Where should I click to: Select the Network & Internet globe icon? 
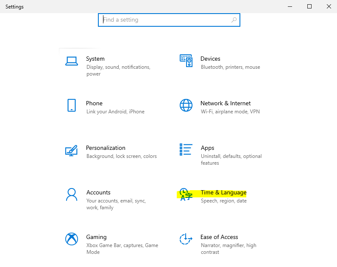click(186, 105)
